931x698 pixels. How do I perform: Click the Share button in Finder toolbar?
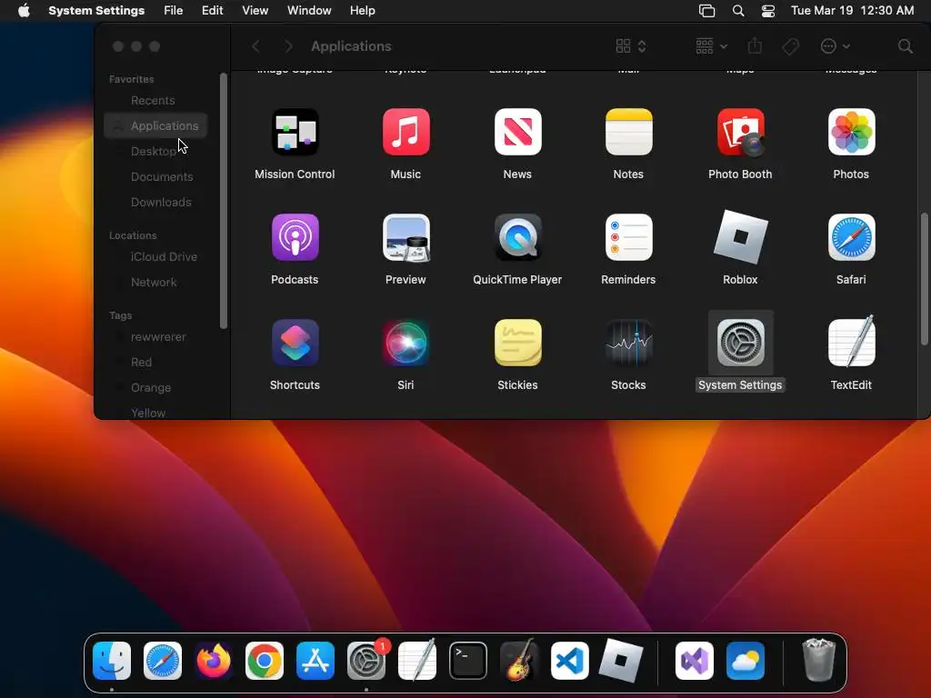tap(755, 45)
